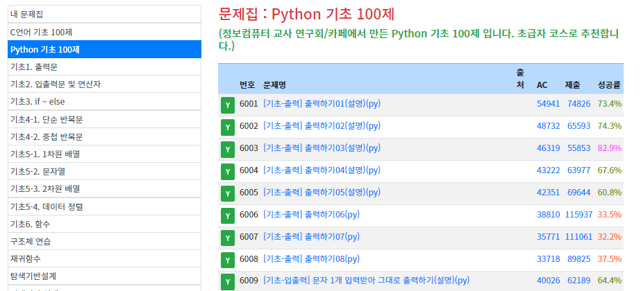Open 문자 1개 입력받아 그대로 출력하기 problem link
641x291 pixels.
pyautogui.click(x=366, y=281)
